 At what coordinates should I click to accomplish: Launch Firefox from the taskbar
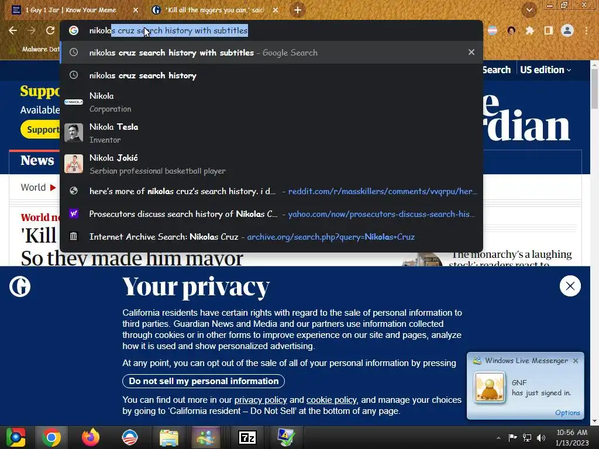pos(91,437)
